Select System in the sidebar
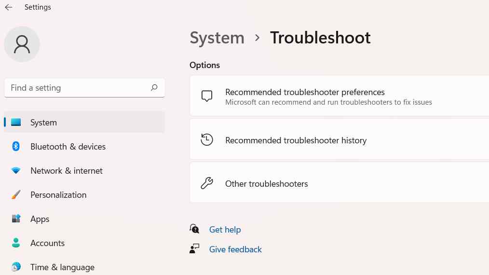This screenshot has width=489, height=275. [x=84, y=122]
